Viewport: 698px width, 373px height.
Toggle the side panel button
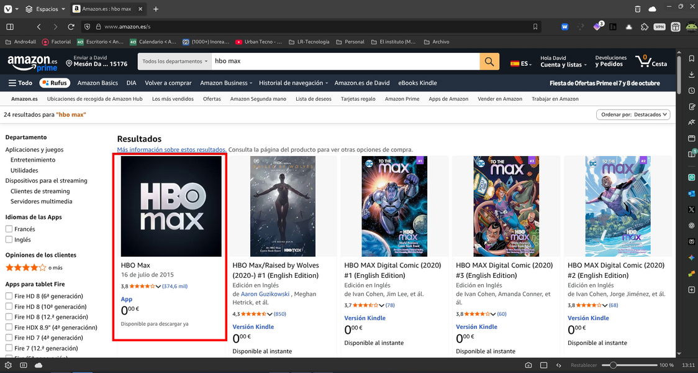tap(10, 27)
